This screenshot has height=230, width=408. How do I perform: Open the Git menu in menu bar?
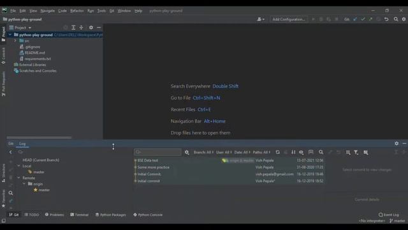click(x=112, y=11)
